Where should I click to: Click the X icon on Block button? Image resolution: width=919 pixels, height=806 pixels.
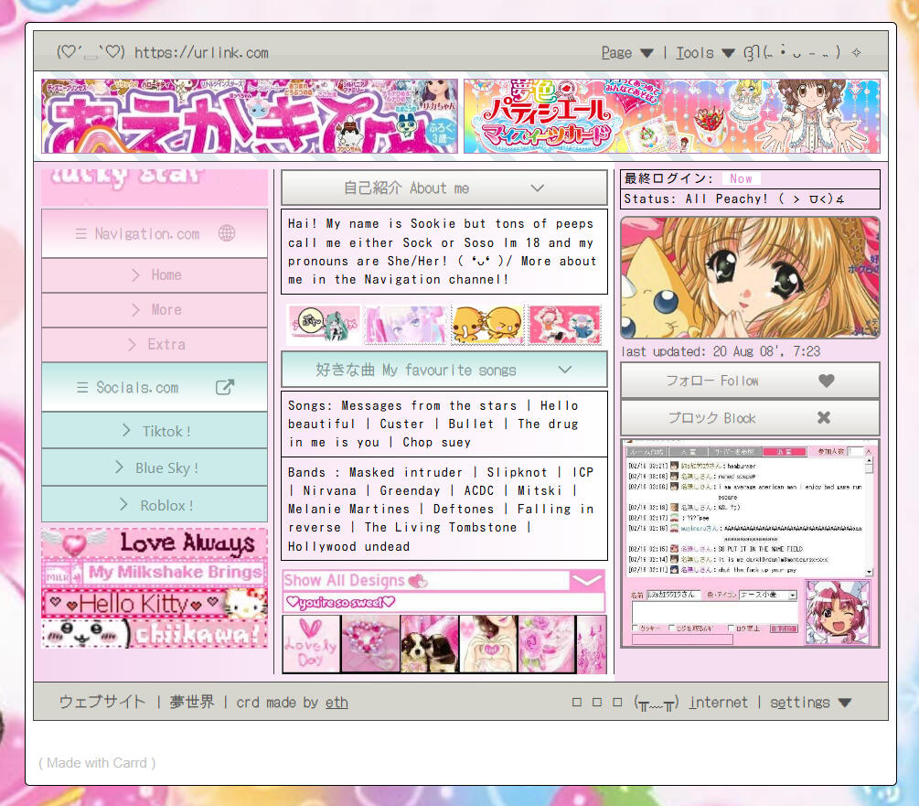824,417
